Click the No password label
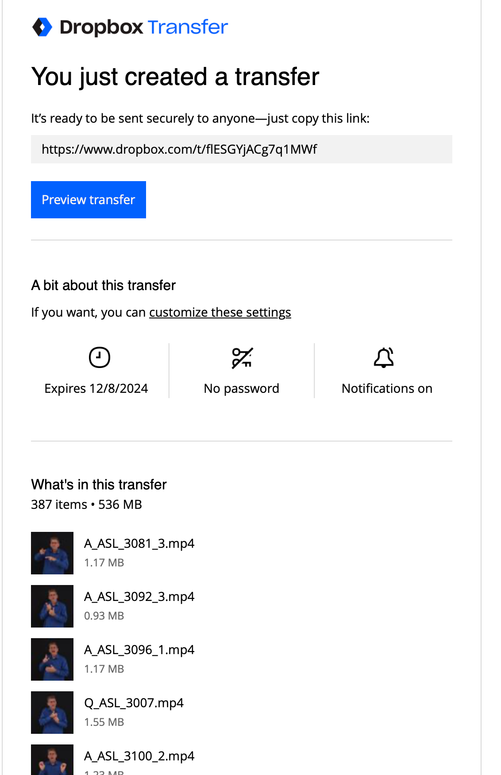 [241, 388]
